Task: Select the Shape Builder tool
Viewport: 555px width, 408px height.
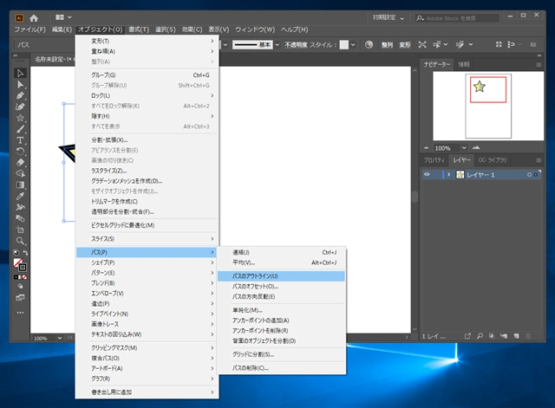Action: point(20,173)
